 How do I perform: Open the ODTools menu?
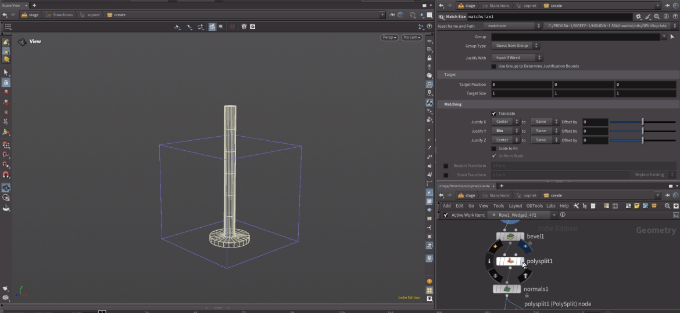coord(534,206)
